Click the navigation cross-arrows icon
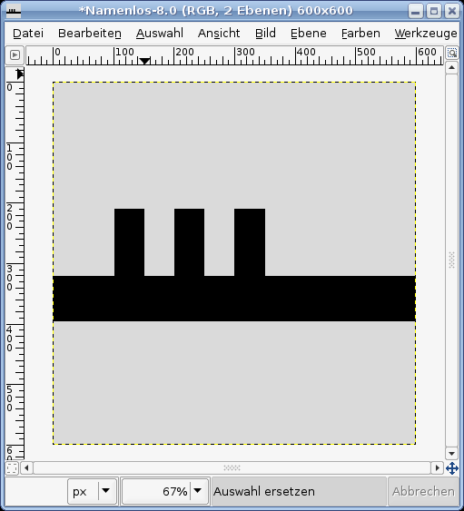Screen dimensions: 464x511 pyautogui.click(x=452, y=468)
